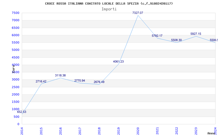Image resolution: width=218 pixels, height=136 pixels.
Task: Click y-axis tick label 4500
Action: 16,57
